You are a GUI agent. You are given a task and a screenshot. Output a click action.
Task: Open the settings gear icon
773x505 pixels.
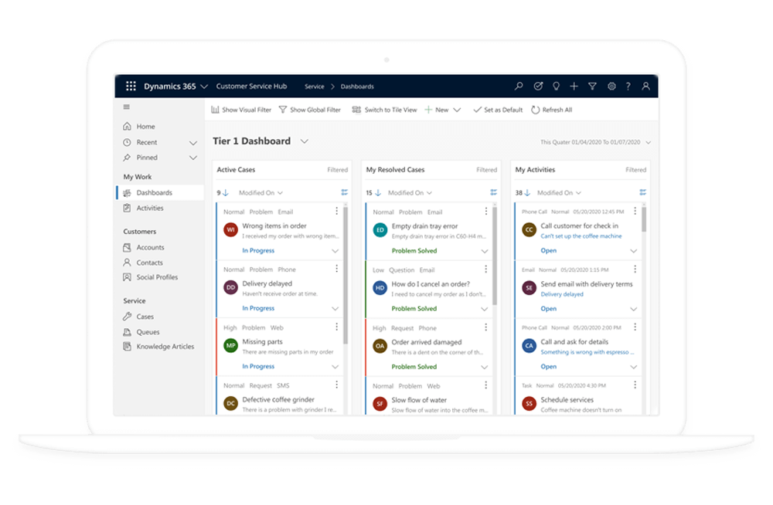coord(611,86)
